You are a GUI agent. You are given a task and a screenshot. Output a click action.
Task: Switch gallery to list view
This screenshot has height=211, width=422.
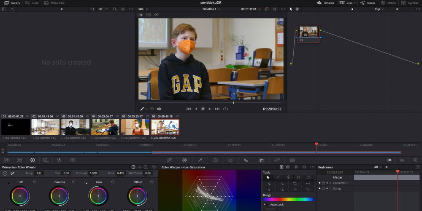(107, 9)
